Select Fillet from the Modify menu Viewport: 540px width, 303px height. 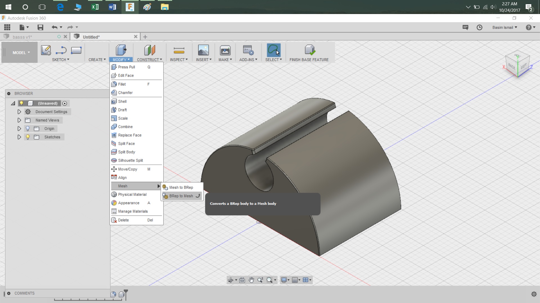click(136, 84)
